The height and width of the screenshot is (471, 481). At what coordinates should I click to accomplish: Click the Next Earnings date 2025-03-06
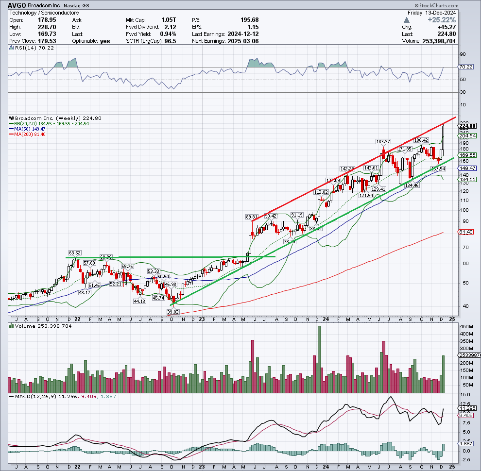coord(243,41)
